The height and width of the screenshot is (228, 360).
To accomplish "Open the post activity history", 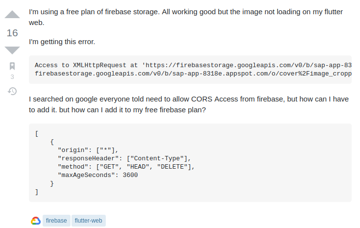I will pyautogui.click(x=12, y=91).
